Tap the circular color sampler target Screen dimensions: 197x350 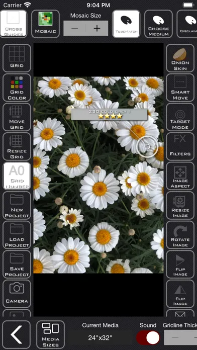147,147
